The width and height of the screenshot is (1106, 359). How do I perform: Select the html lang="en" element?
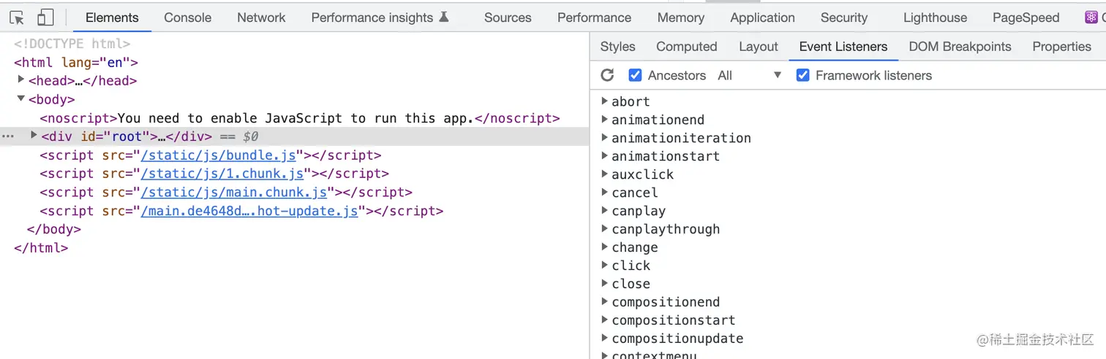pyautogui.click(x=76, y=63)
